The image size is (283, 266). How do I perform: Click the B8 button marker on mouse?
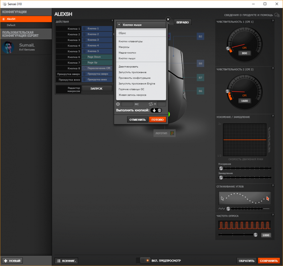(x=200, y=64)
